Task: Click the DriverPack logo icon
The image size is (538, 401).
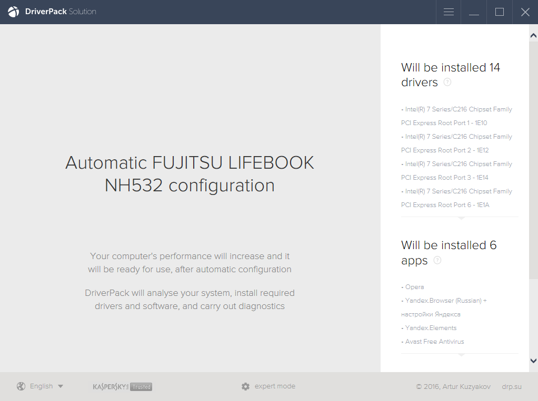Action: (x=13, y=12)
